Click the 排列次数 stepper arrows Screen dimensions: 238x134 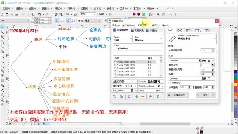213,65
